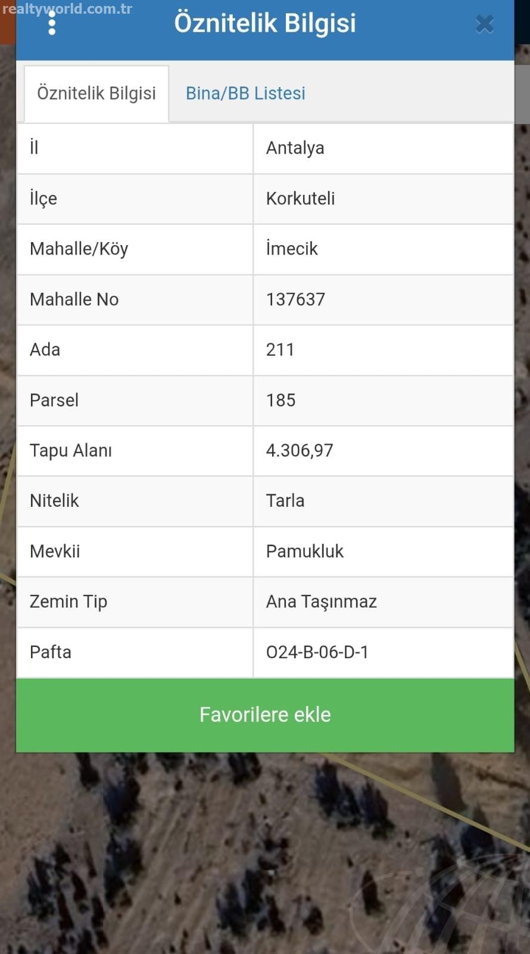Click the Mevkii value Pamukluk
The width and height of the screenshot is (530, 954).
click(305, 551)
